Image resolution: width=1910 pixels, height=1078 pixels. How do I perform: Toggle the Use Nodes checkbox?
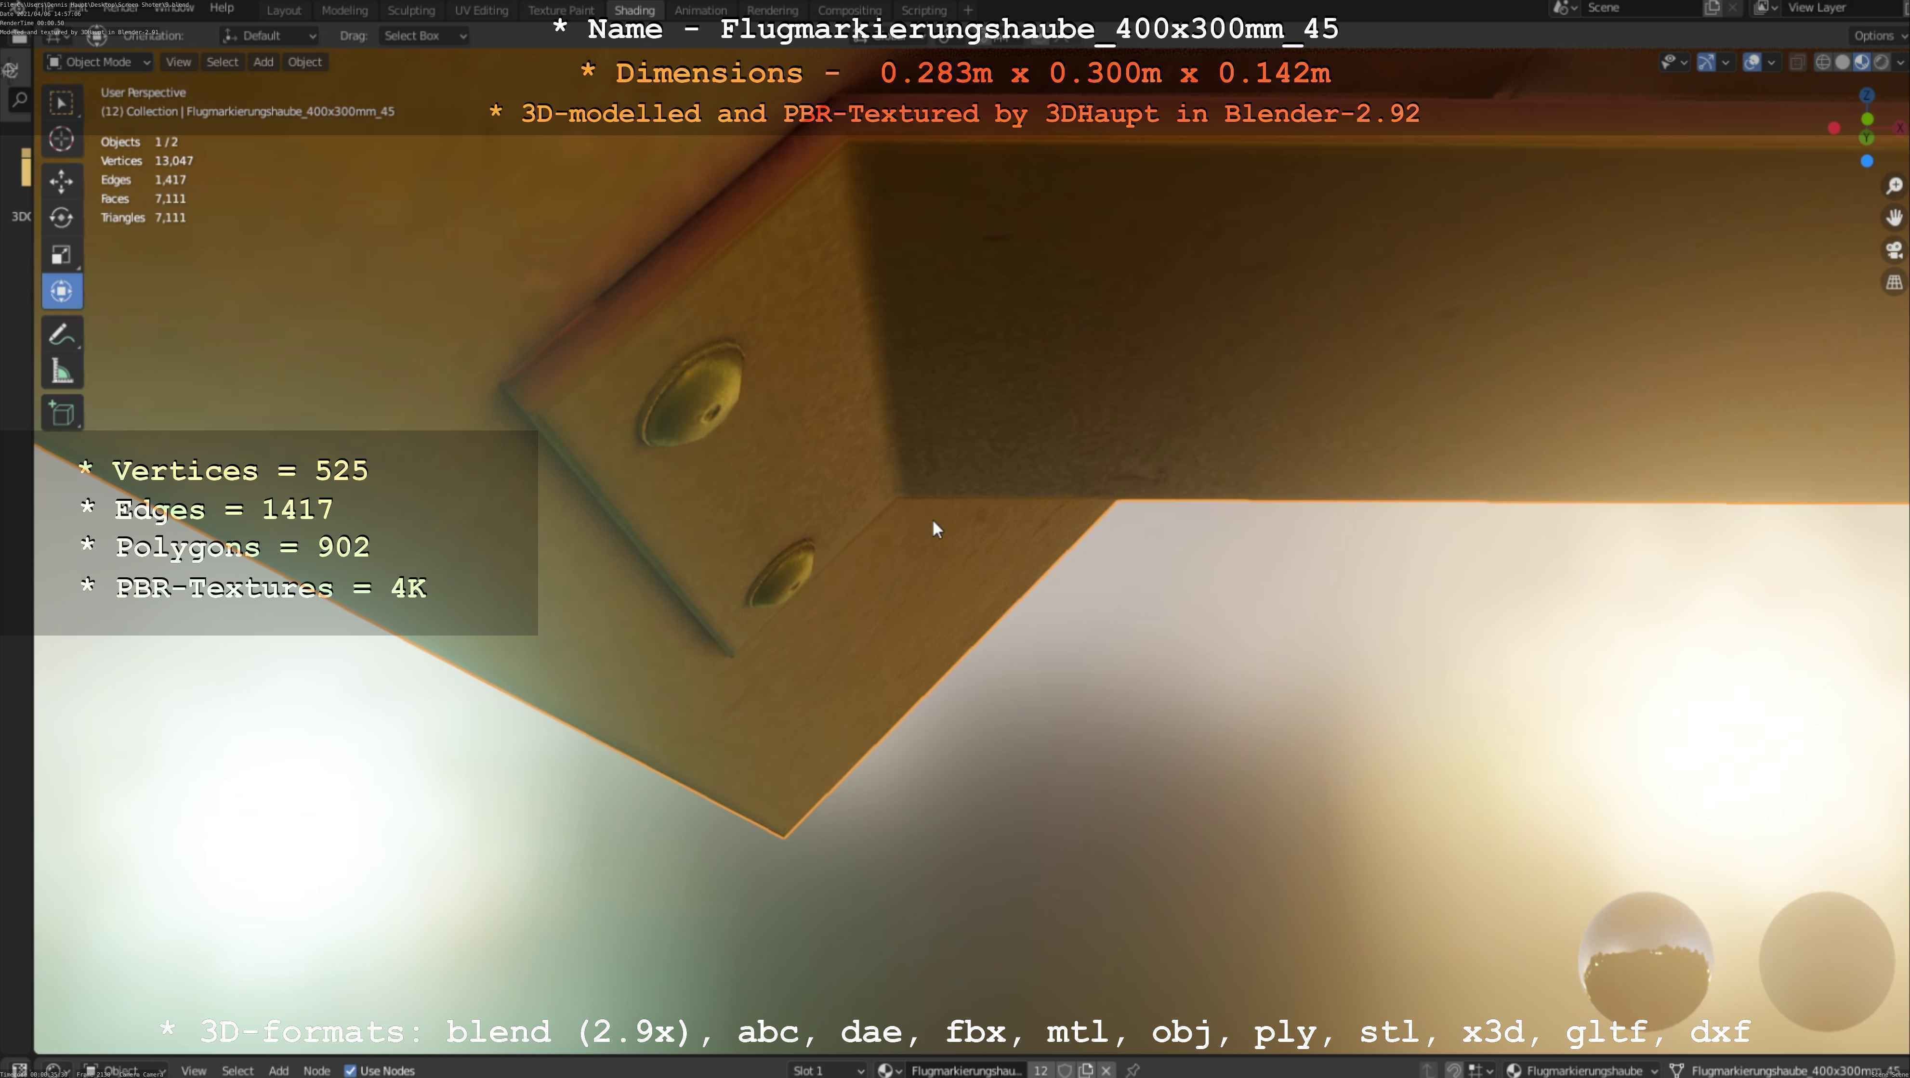point(350,1071)
